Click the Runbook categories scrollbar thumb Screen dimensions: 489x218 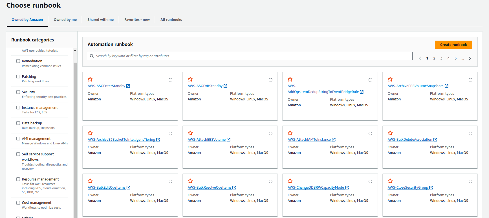click(x=75, y=140)
